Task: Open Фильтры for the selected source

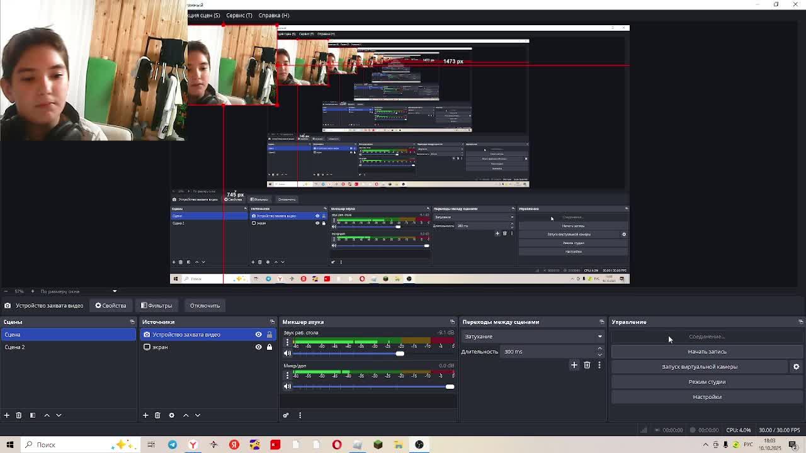Action: pyautogui.click(x=156, y=306)
